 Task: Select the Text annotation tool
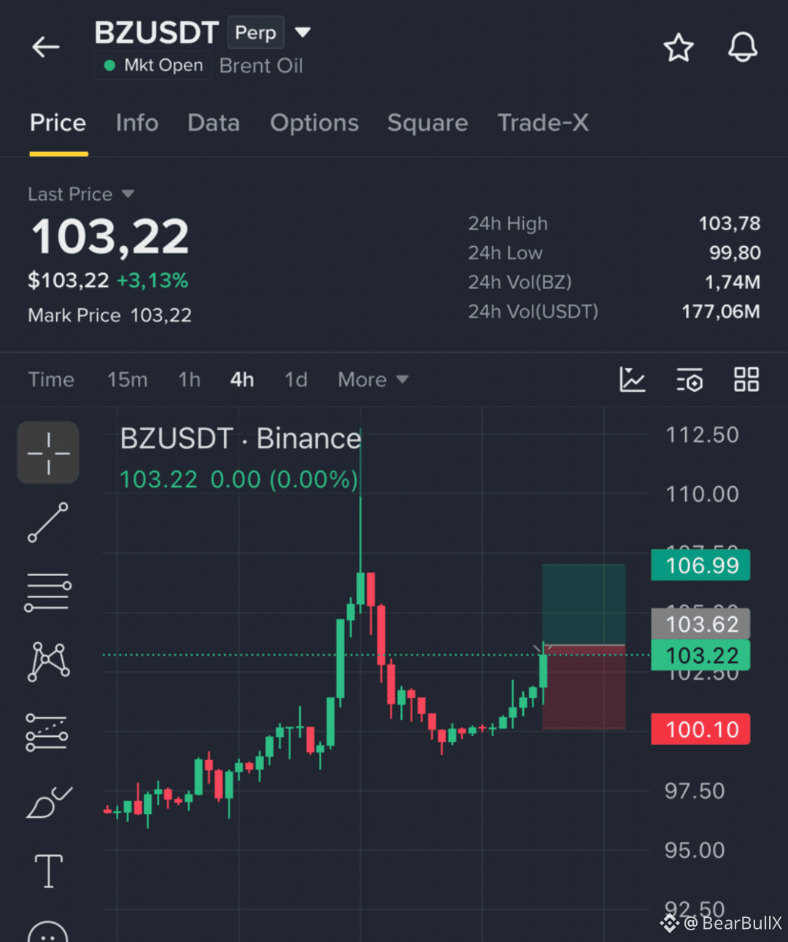point(49,871)
